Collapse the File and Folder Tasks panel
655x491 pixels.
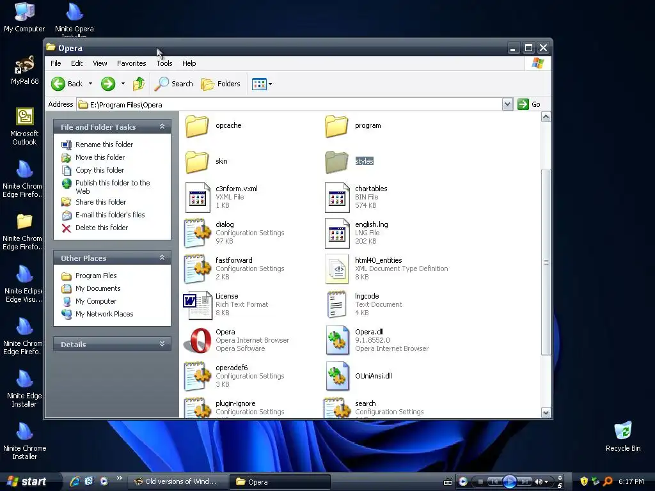[162, 127]
